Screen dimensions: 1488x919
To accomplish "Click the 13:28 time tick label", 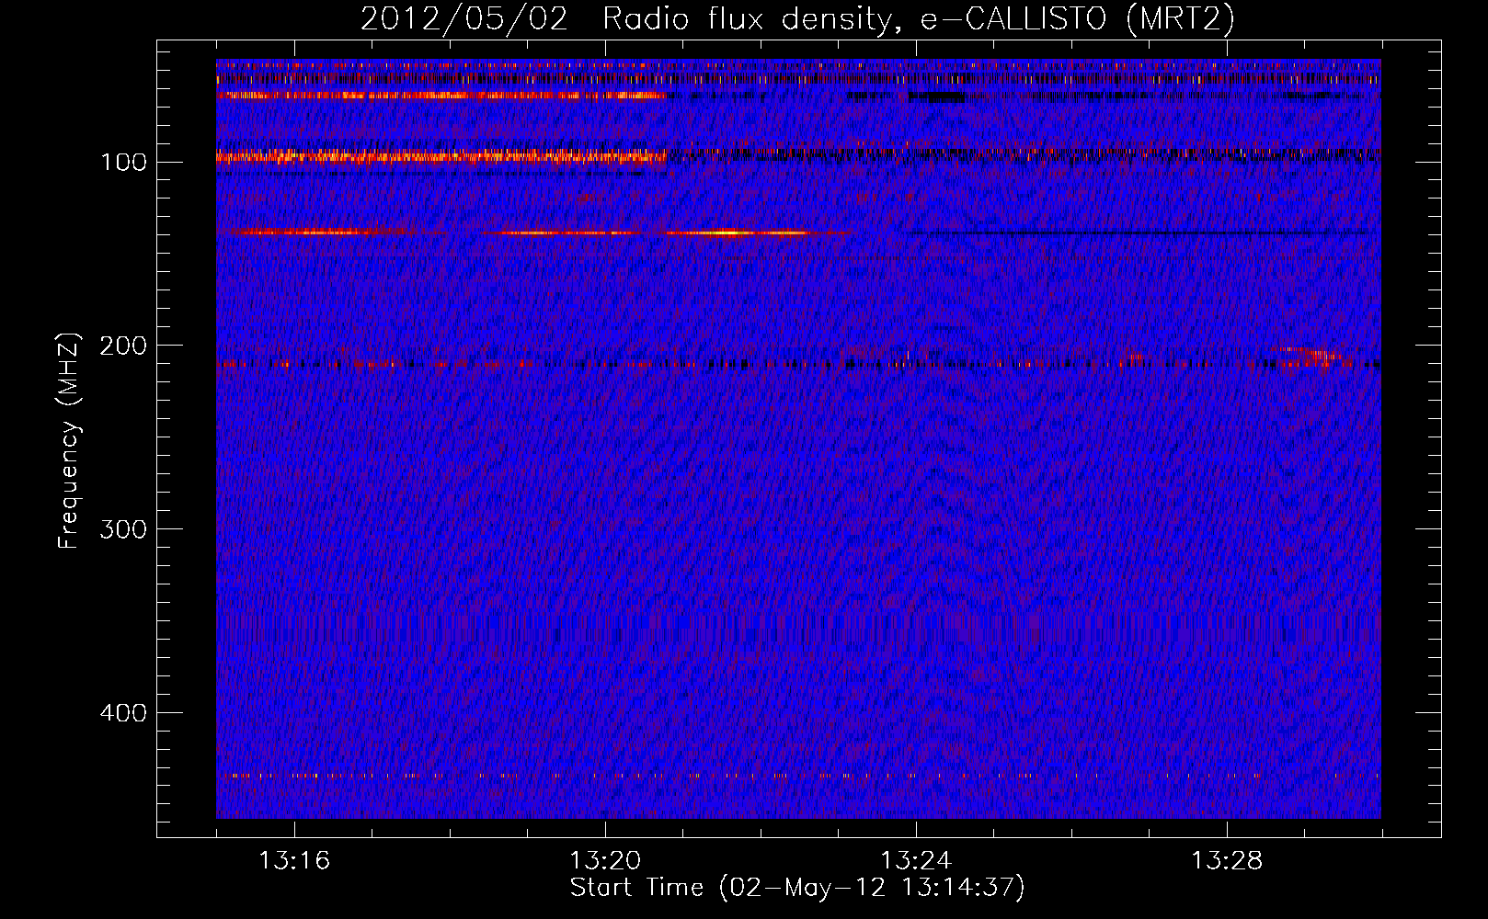I will point(1227,861).
